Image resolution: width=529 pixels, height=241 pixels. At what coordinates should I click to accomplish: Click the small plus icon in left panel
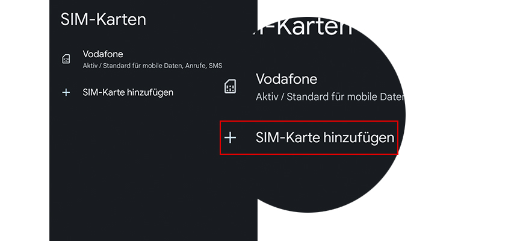(x=66, y=93)
